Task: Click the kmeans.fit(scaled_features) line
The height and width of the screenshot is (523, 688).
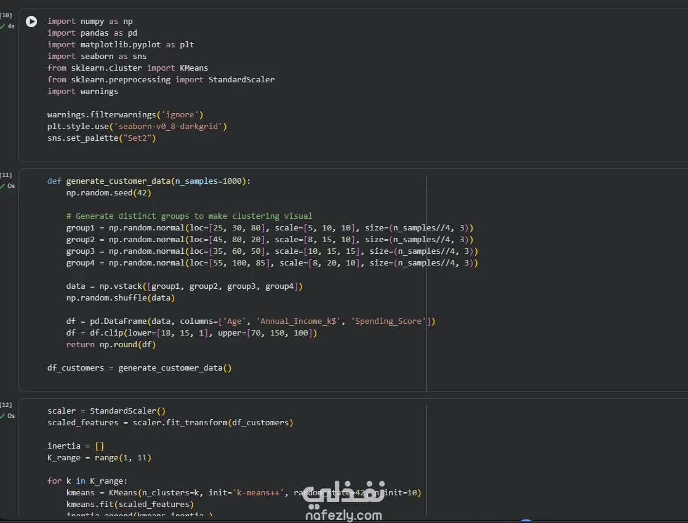Action: pos(130,505)
